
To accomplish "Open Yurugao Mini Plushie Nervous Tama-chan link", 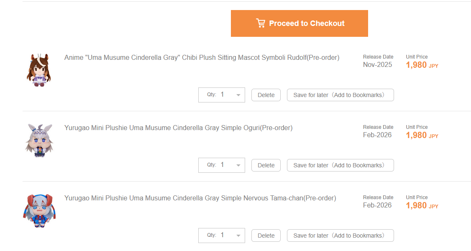I will (200, 198).
